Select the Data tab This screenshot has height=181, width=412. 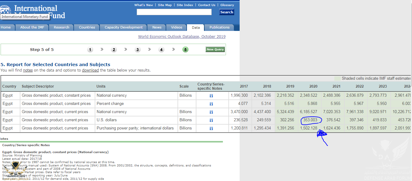pyautogui.click(x=196, y=28)
